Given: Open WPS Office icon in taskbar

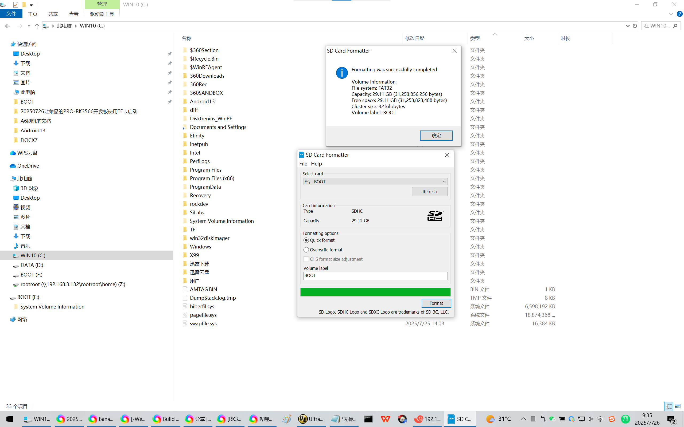Looking at the screenshot, I should (x=385, y=419).
